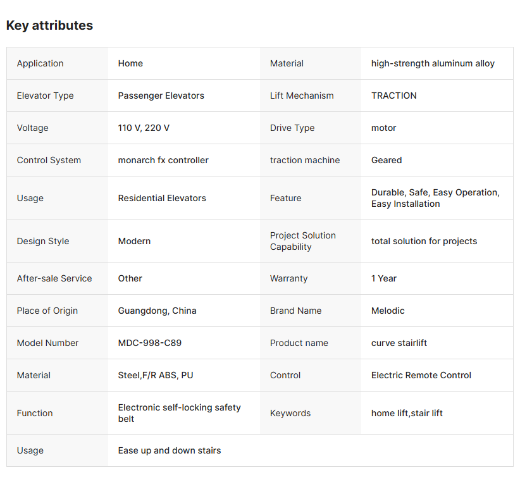
Task: Click the Drive Type label
Action: (292, 128)
